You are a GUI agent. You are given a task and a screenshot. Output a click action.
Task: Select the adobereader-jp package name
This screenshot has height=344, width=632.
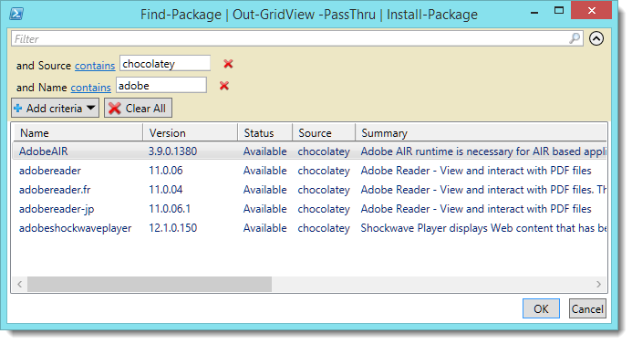tap(57, 209)
